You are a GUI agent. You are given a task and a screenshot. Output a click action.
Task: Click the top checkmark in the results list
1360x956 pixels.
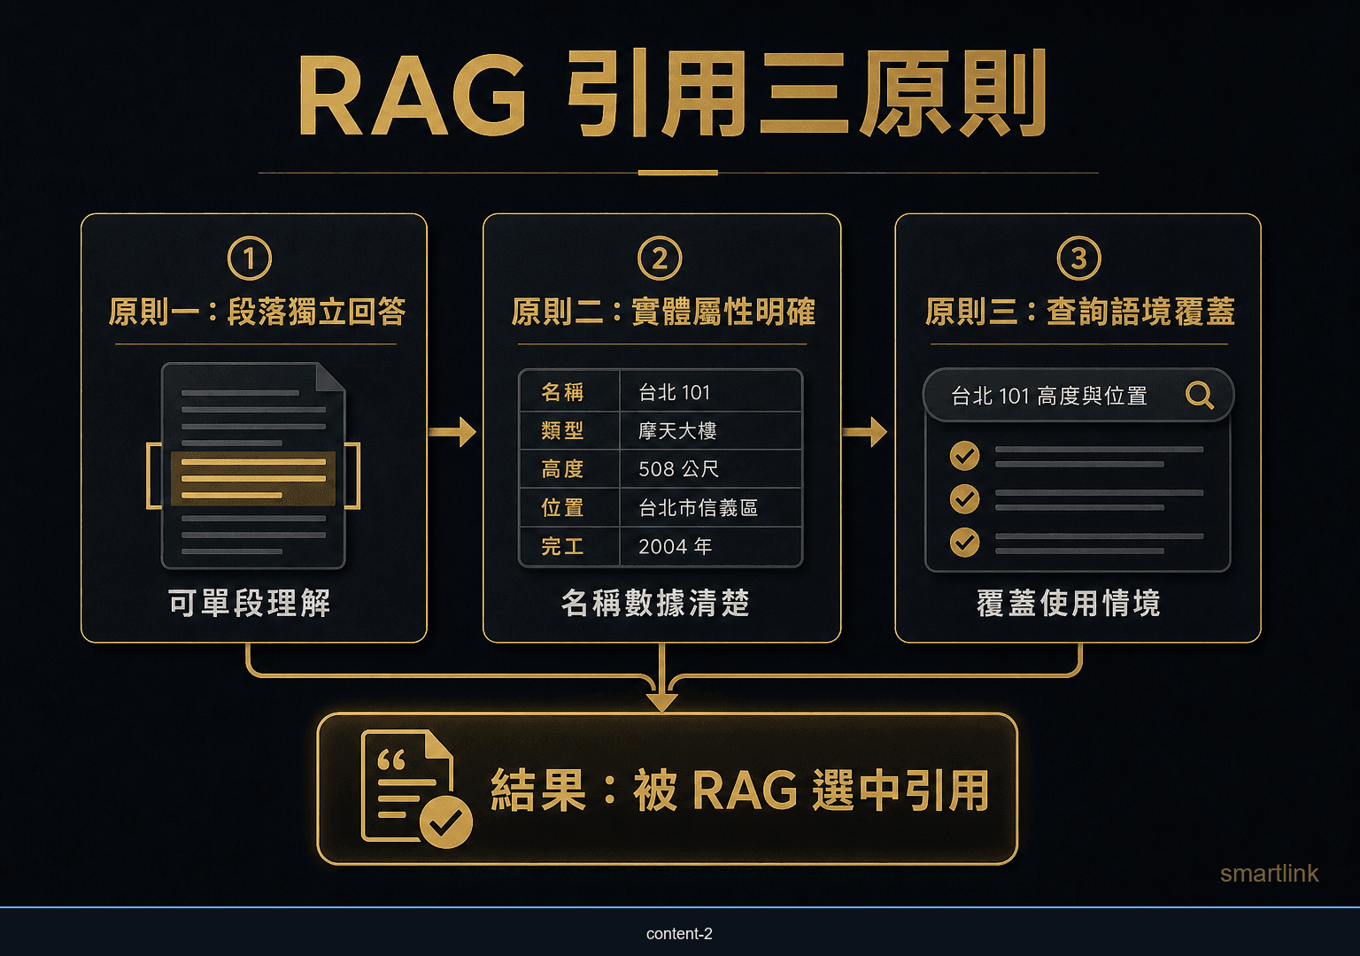[x=964, y=456]
